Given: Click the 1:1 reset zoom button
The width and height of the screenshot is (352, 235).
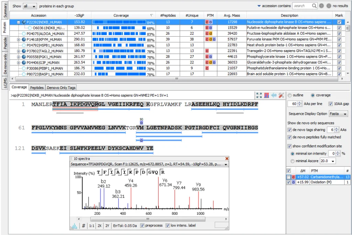Looking at the screenshot, I should (x=91, y=226).
